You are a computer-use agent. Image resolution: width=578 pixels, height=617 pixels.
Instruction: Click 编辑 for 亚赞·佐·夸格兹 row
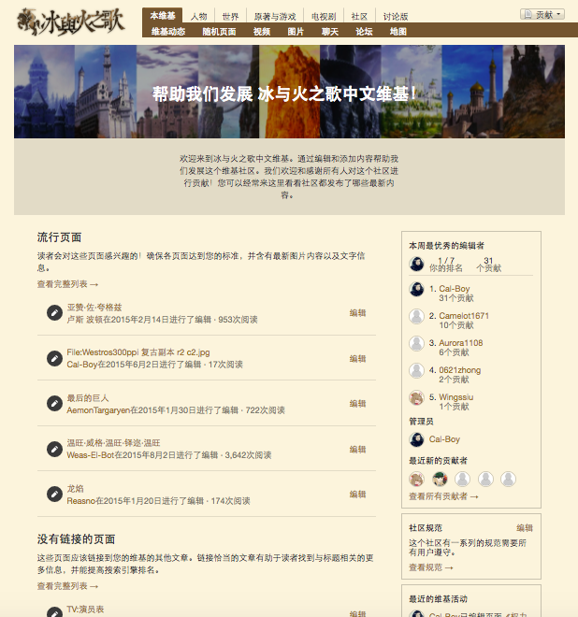pyautogui.click(x=358, y=313)
